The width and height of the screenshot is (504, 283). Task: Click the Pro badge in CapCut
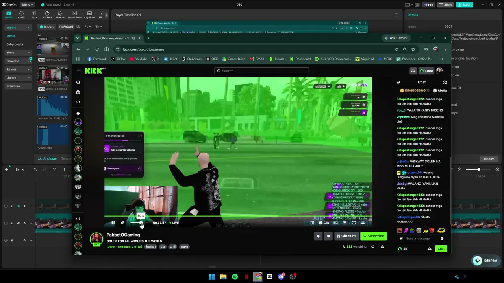[429, 5]
